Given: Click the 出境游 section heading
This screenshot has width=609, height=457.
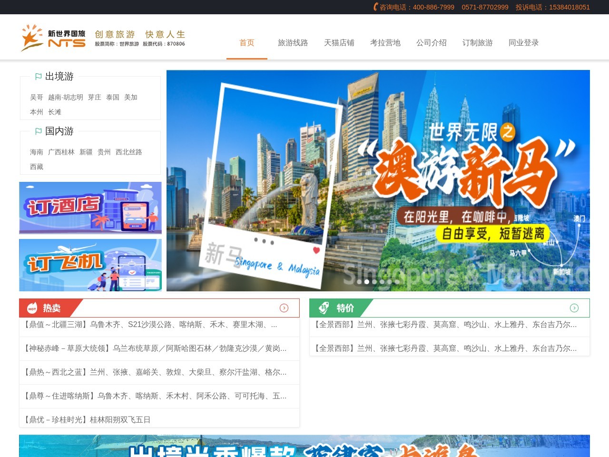Looking at the screenshot, I should click(x=59, y=77).
